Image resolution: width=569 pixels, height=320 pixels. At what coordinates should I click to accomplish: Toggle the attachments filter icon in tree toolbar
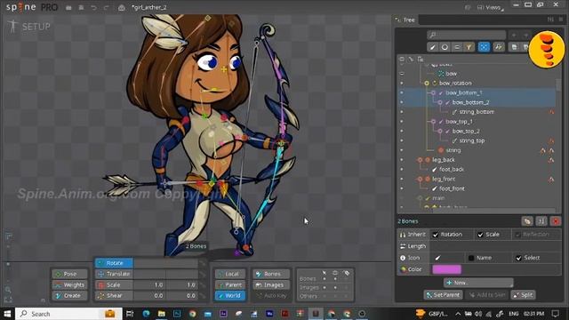point(457,47)
